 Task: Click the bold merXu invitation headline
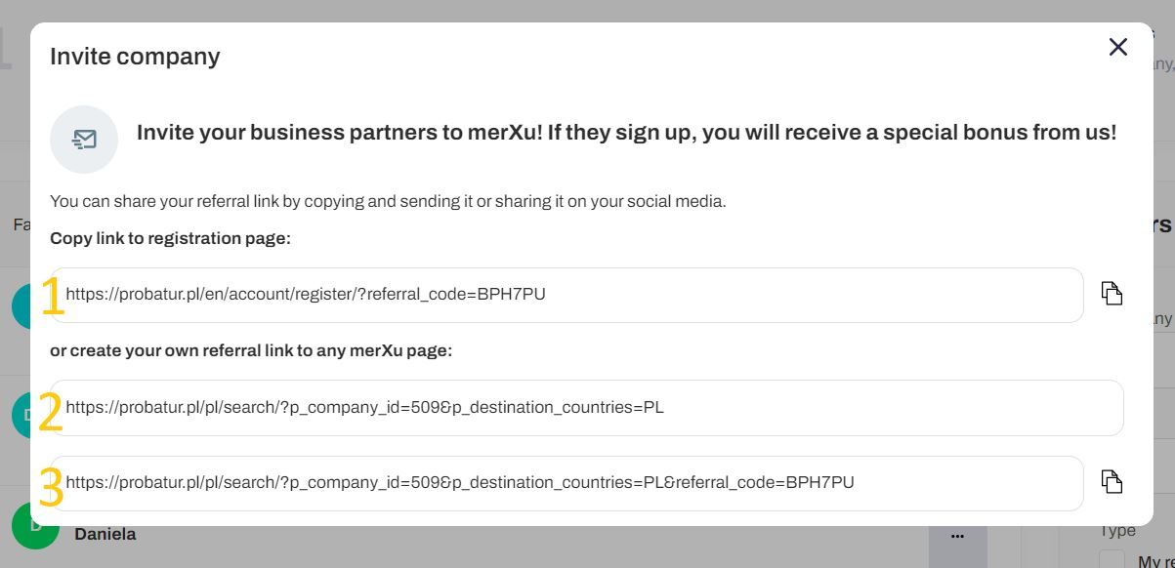(x=626, y=133)
